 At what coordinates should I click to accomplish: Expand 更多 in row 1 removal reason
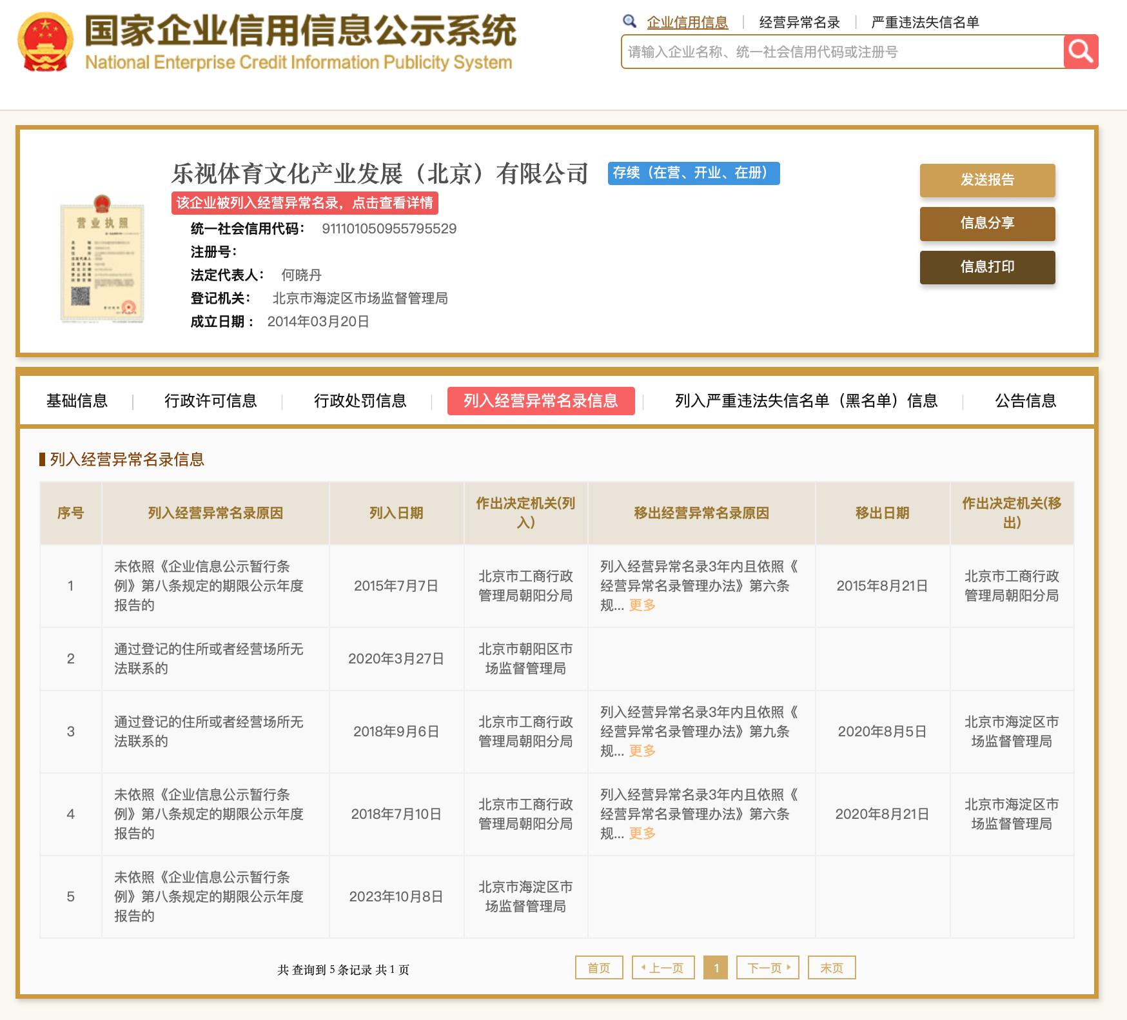point(642,605)
